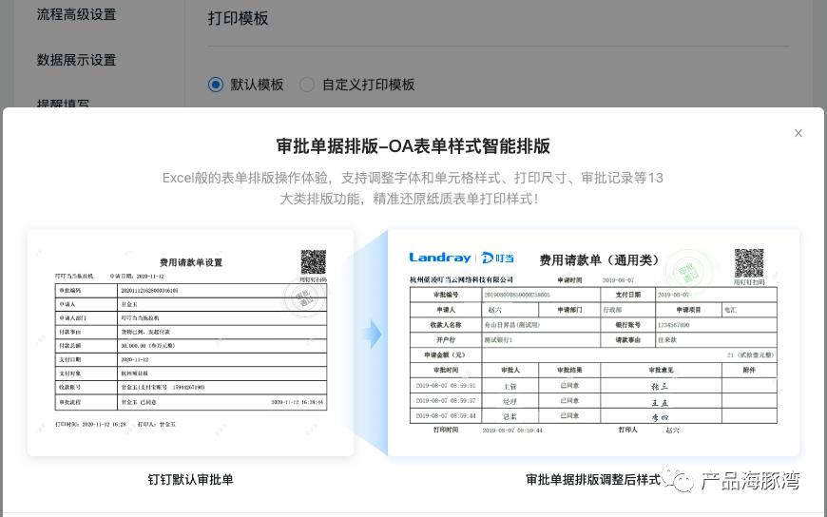Close the 审批单据排版 popup dialog
This screenshot has width=827, height=517.
[798, 133]
